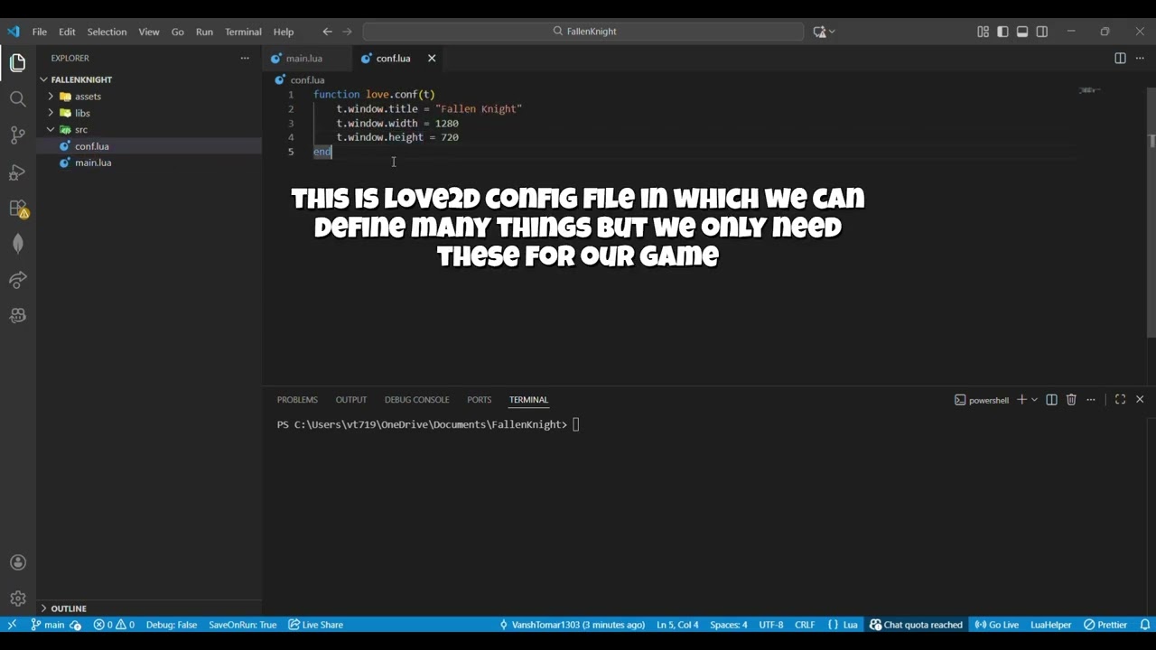This screenshot has height=650, width=1156.
Task: Open the CRLF line ending selector
Action: [805, 625]
